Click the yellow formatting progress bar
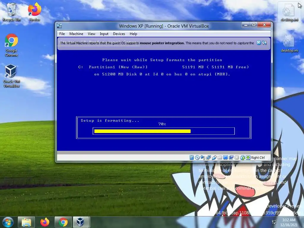Screen dimensions: 304x228 click(142, 131)
